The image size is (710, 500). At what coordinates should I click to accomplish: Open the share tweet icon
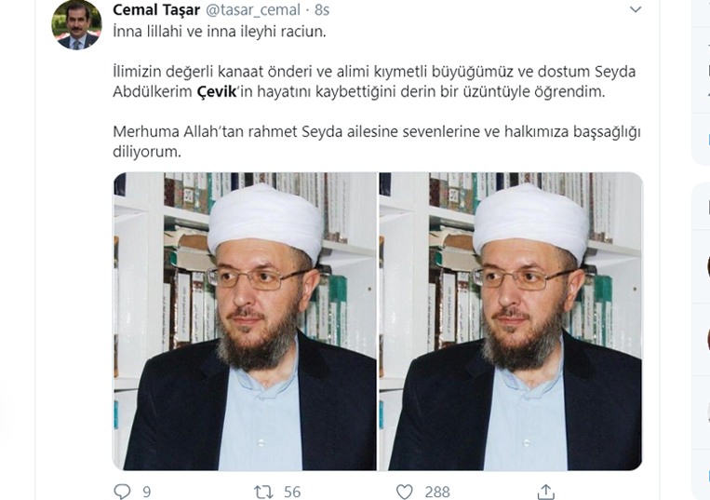pos(546,492)
